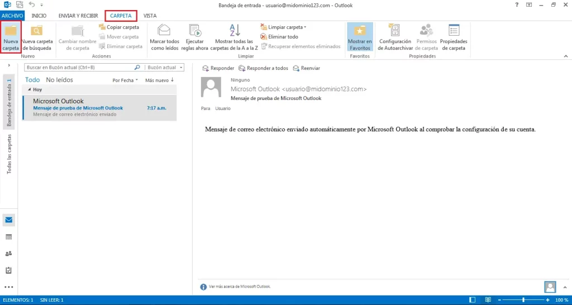Toggle Más nuevo sort order
The width and height of the screenshot is (572, 305).
click(x=159, y=80)
